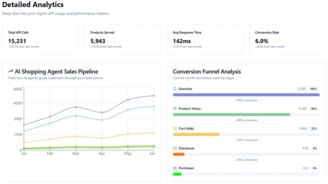Viewport: 328px width, 184px height.
Task: Click the Conversion Funnel Analysis heading
Action: [207, 72]
